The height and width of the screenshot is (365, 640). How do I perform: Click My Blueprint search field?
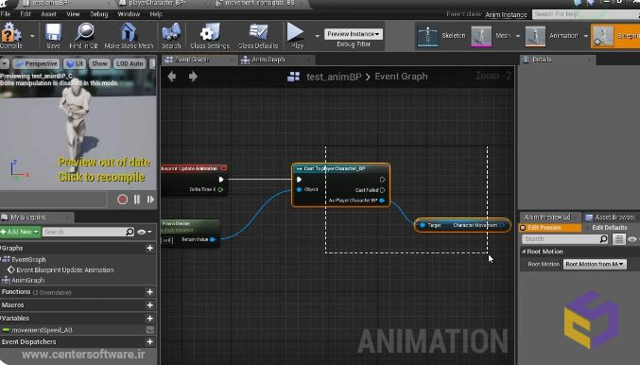[x=84, y=232]
